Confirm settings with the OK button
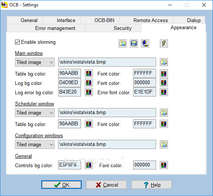Image resolution: width=213 pixels, height=196 pixels. pyautogui.click(x=61, y=185)
